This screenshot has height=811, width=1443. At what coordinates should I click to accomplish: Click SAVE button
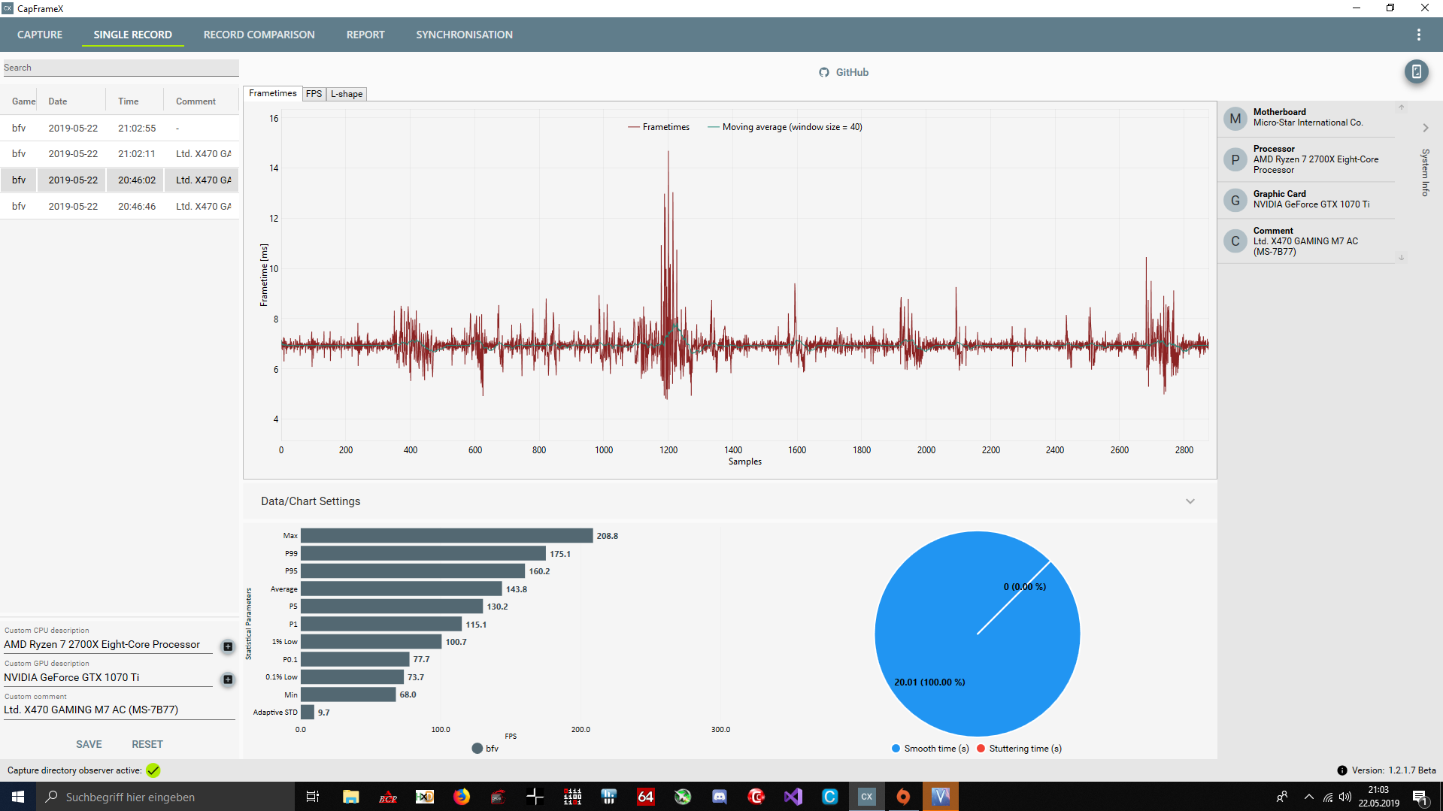[x=89, y=744]
